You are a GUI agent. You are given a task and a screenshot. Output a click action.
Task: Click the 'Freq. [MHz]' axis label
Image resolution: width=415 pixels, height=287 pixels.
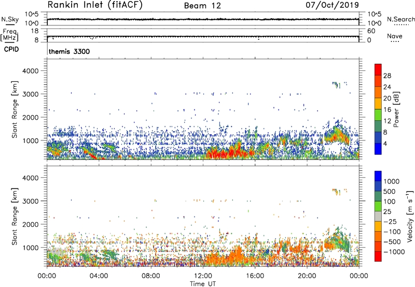10,35
